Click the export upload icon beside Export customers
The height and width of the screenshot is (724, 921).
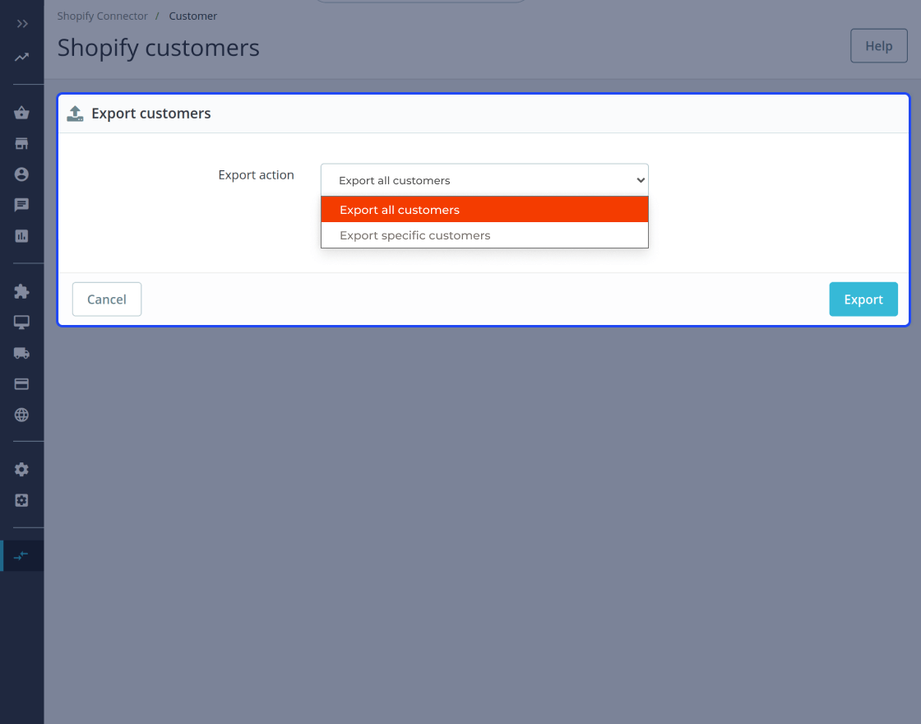(75, 114)
